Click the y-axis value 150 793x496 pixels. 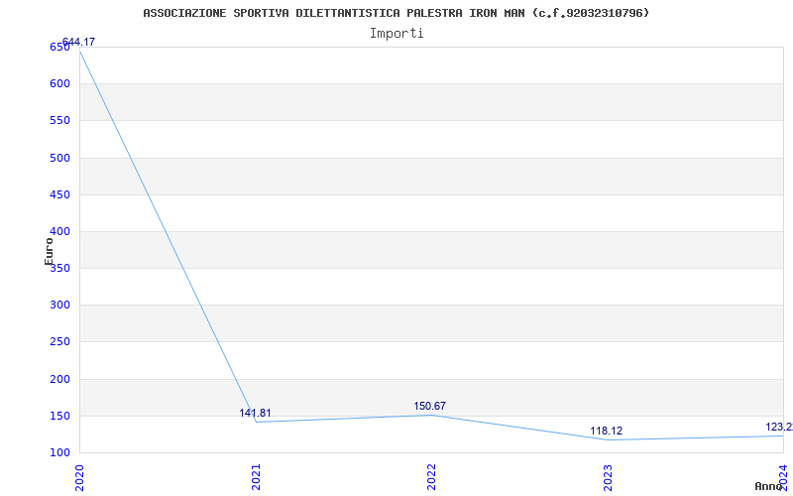tap(59, 416)
